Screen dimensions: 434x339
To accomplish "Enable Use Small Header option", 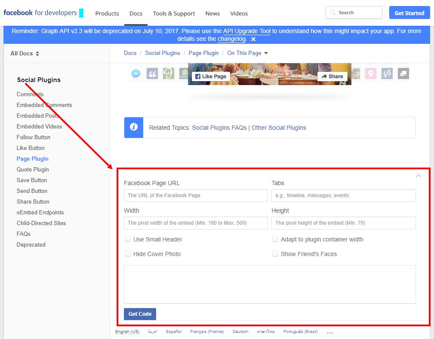I will coord(128,238).
